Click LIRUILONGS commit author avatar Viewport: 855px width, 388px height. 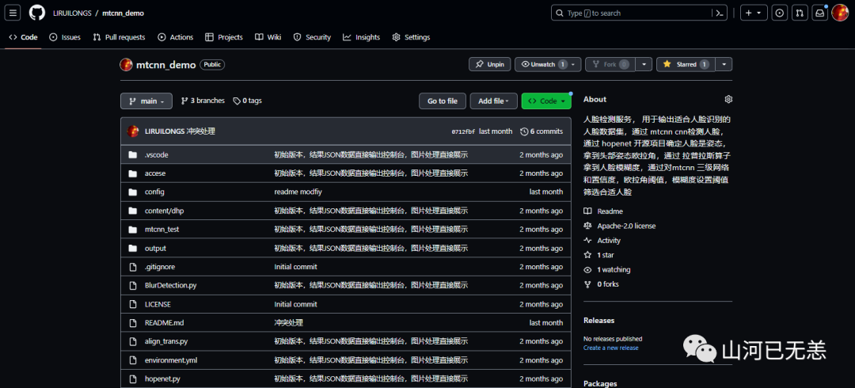point(133,131)
